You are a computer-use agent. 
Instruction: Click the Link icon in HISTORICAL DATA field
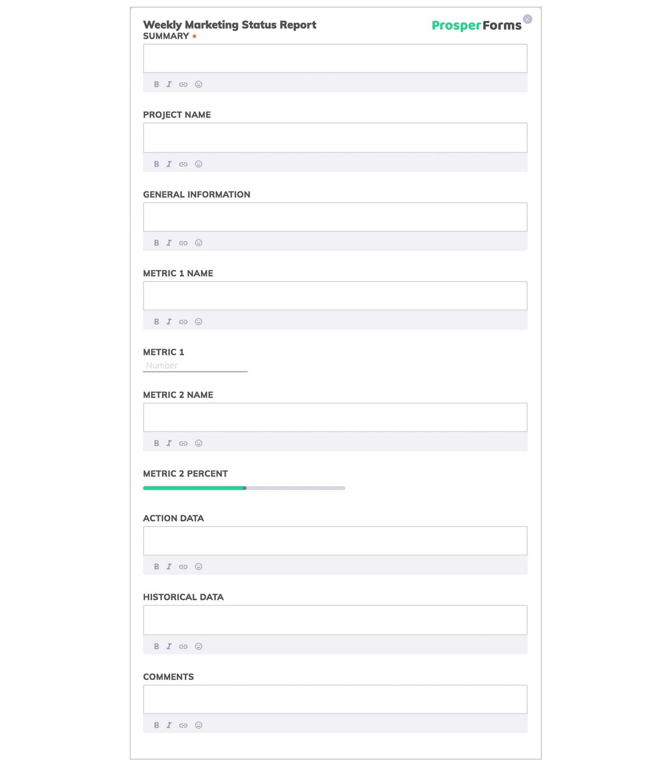tap(184, 646)
